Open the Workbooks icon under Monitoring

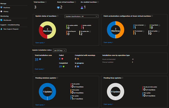(1, 20)
